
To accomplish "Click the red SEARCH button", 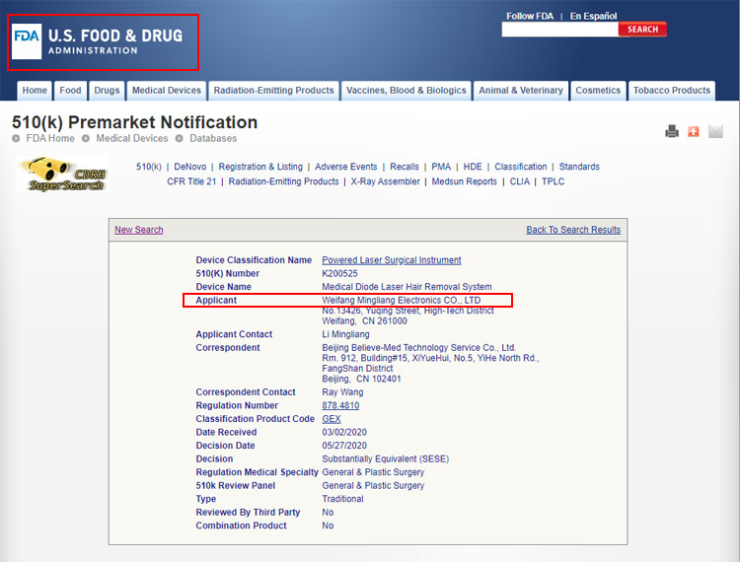I will click(642, 30).
